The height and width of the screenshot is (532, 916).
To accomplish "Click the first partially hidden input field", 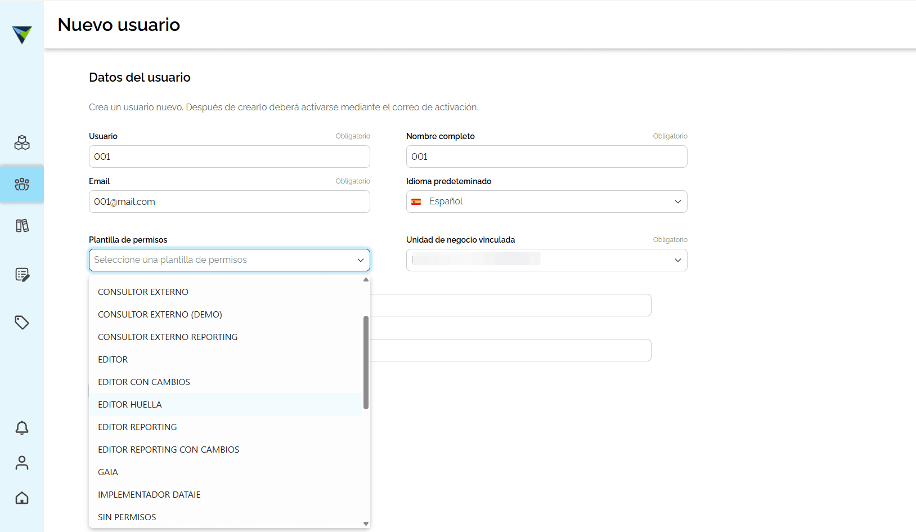I will (x=511, y=305).
